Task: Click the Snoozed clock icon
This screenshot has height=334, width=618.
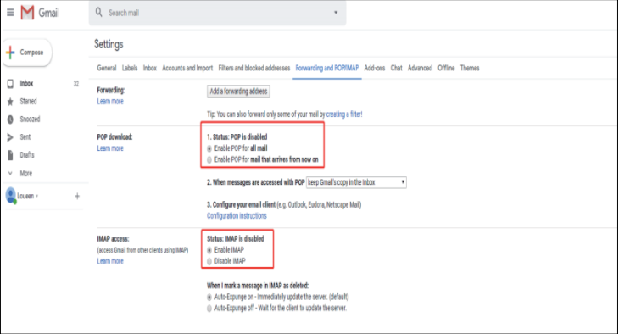Action: (x=11, y=120)
